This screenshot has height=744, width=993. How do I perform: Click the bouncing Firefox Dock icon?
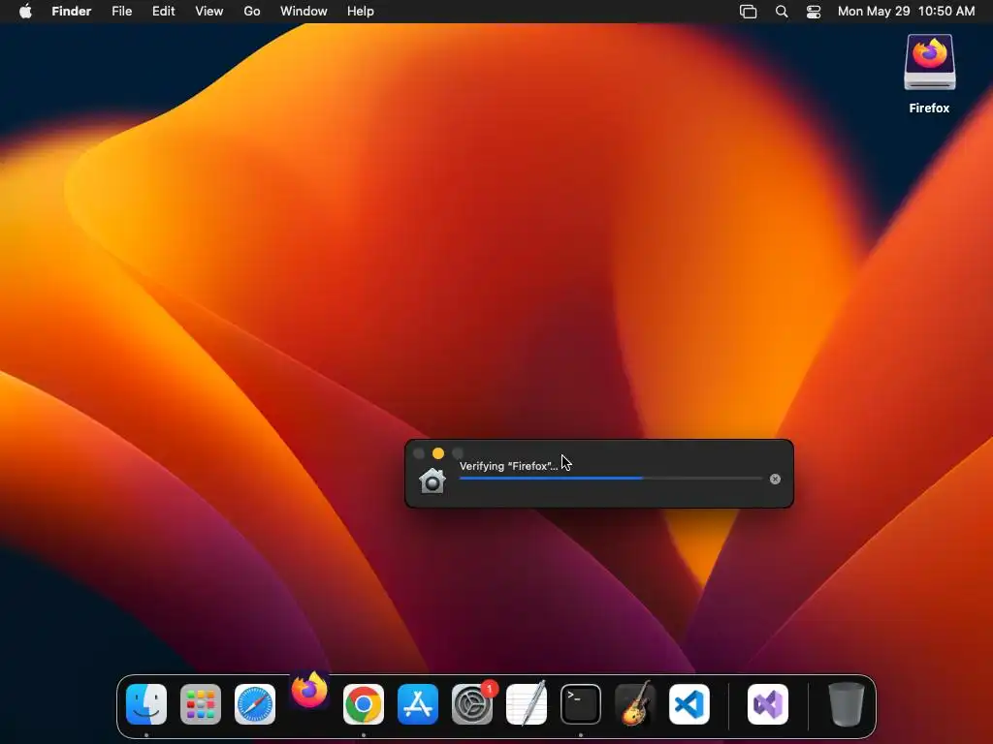(x=309, y=690)
